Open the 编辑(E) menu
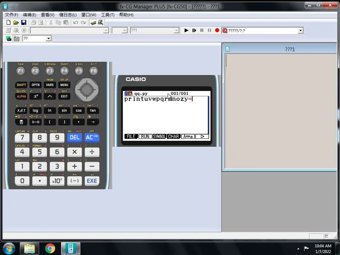340x255 pixels. click(30, 15)
